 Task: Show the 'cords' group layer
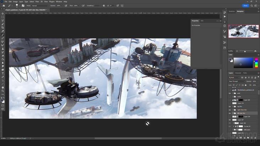click(230, 96)
